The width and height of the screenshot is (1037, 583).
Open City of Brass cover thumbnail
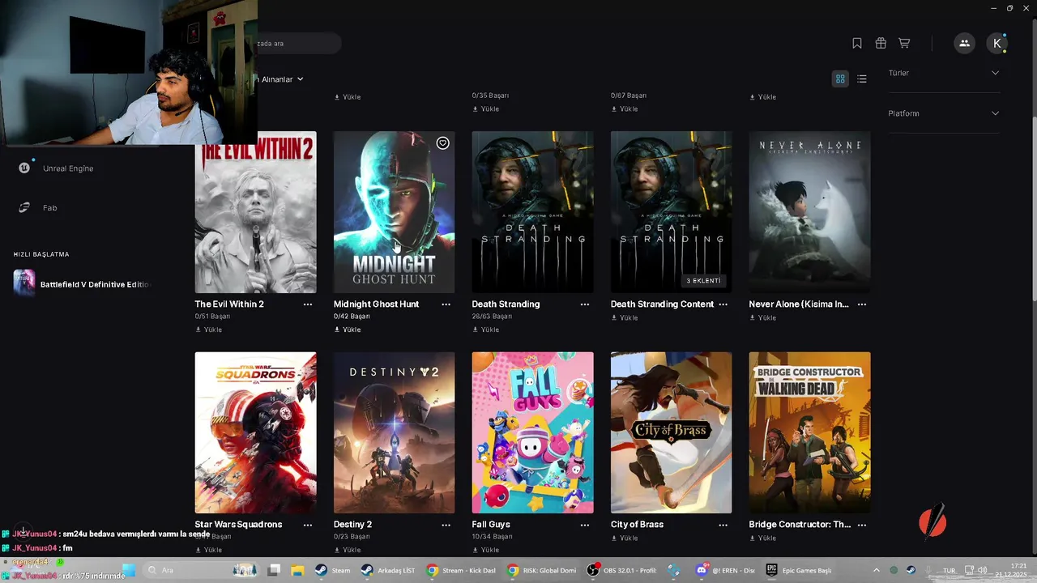point(672,432)
